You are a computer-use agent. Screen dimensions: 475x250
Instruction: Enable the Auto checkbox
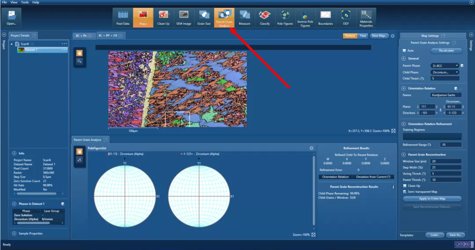click(x=405, y=51)
